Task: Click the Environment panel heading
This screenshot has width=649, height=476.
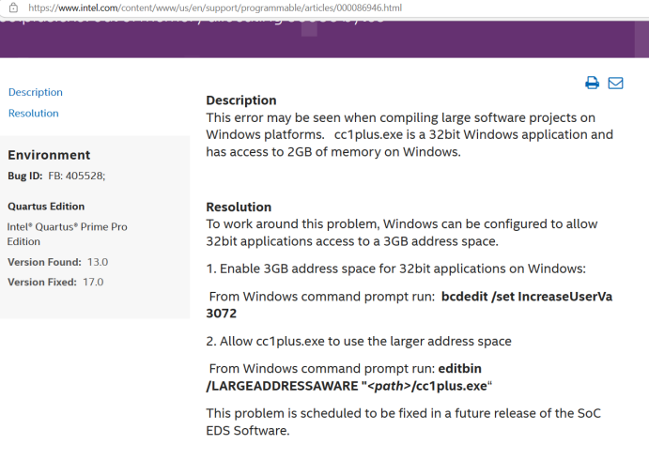Action: point(49,155)
